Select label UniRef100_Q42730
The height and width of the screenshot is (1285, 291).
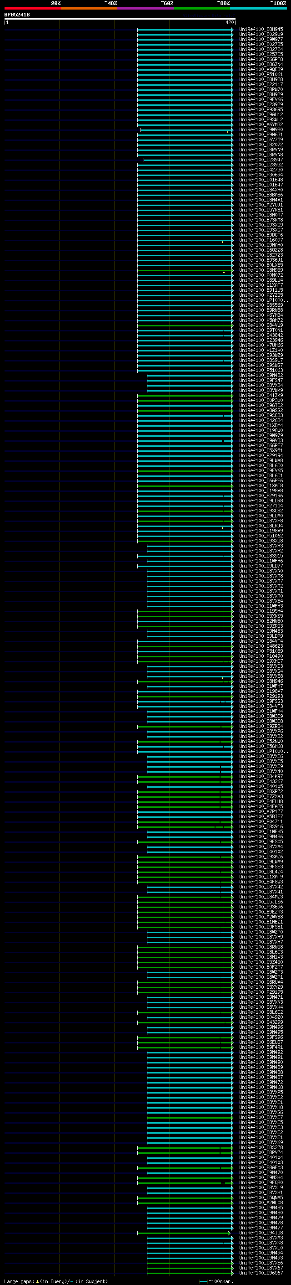click(x=261, y=170)
